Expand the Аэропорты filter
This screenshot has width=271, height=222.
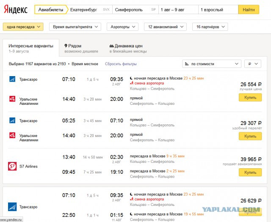point(122,27)
